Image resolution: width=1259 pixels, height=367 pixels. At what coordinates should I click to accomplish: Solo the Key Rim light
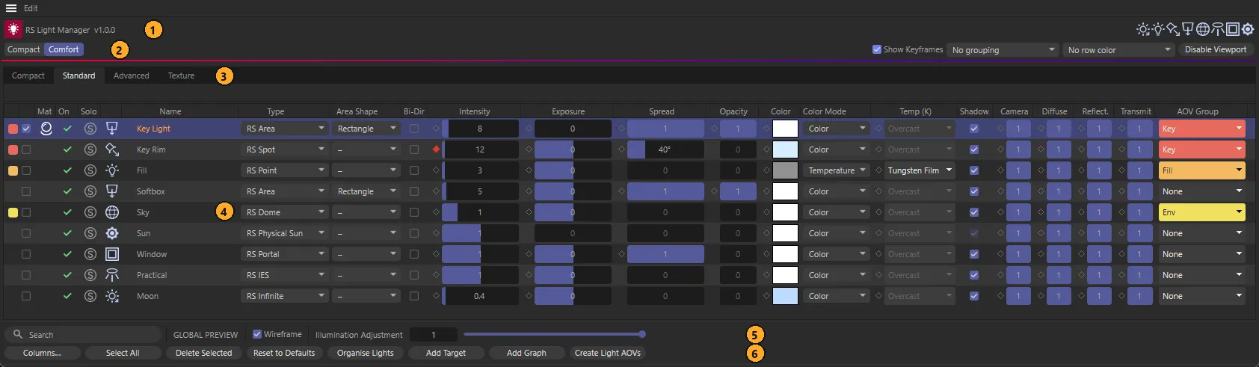coord(90,149)
